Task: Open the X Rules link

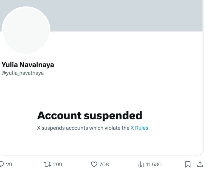Action: tap(139, 128)
